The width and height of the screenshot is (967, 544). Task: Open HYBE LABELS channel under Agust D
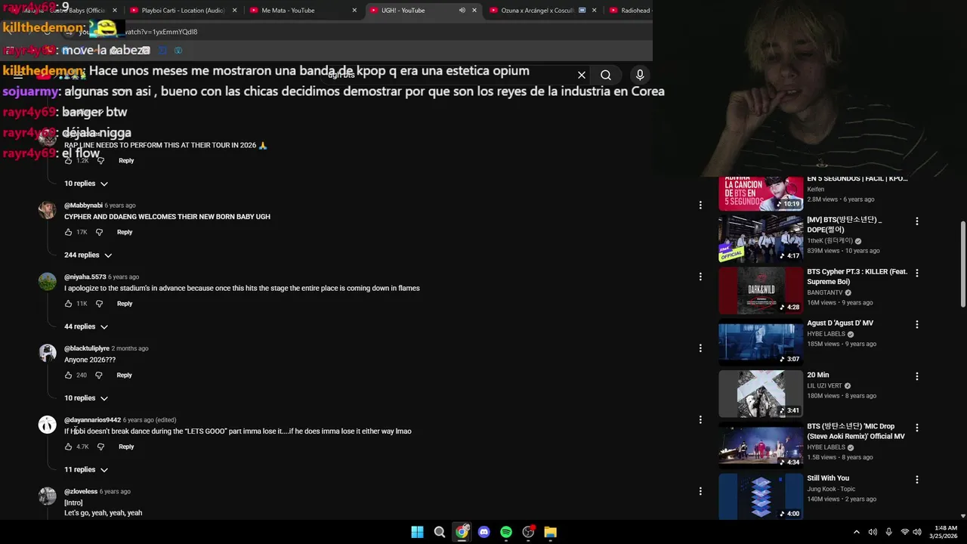tap(826, 334)
